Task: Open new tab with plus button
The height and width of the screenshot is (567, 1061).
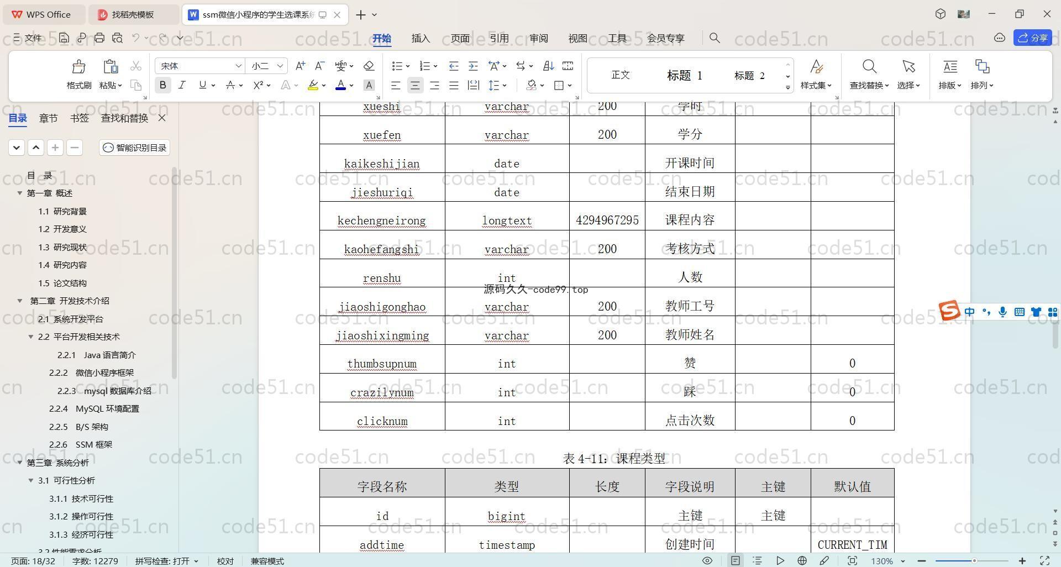Action: pyautogui.click(x=361, y=15)
